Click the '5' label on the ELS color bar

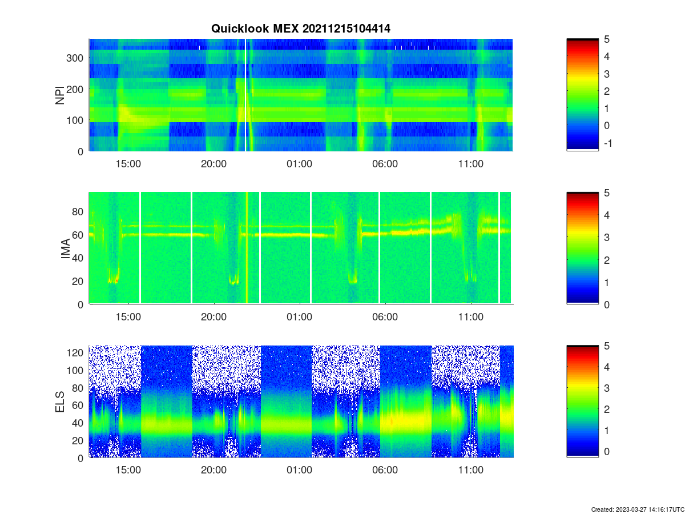tap(606, 346)
